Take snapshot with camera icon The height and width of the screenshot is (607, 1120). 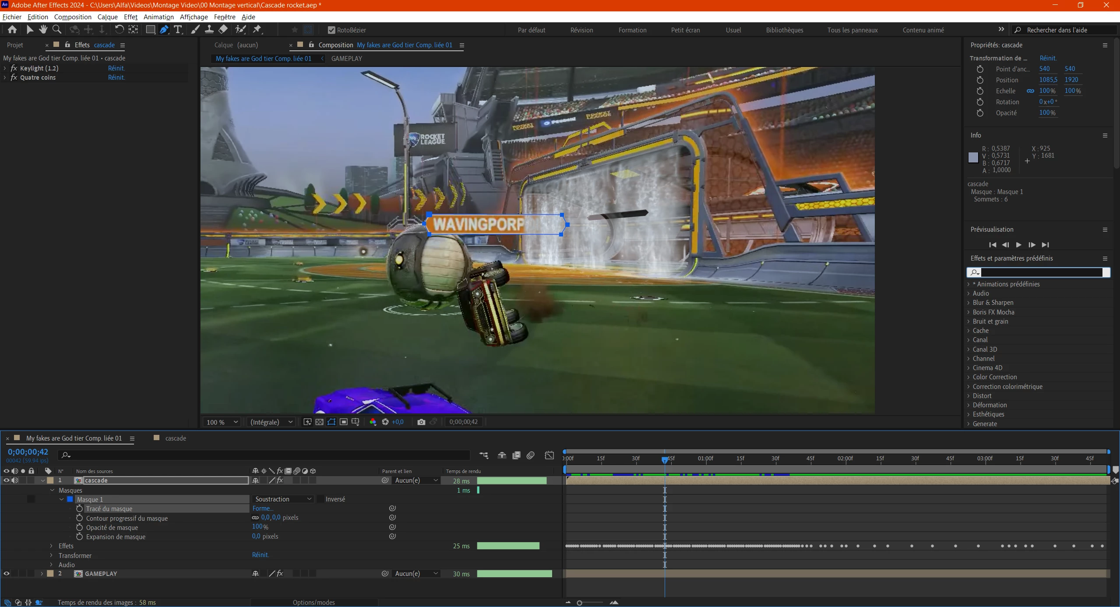click(421, 422)
